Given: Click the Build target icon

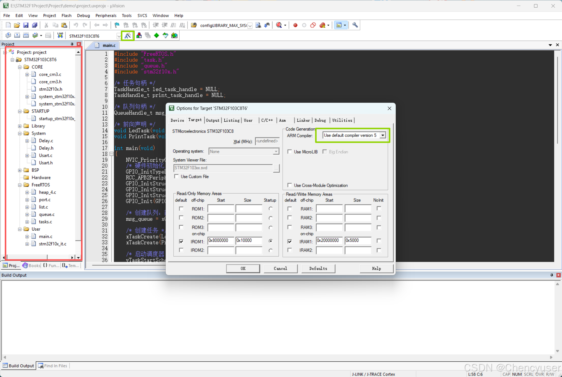Looking at the screenshot, I should (x=17, y=36).
